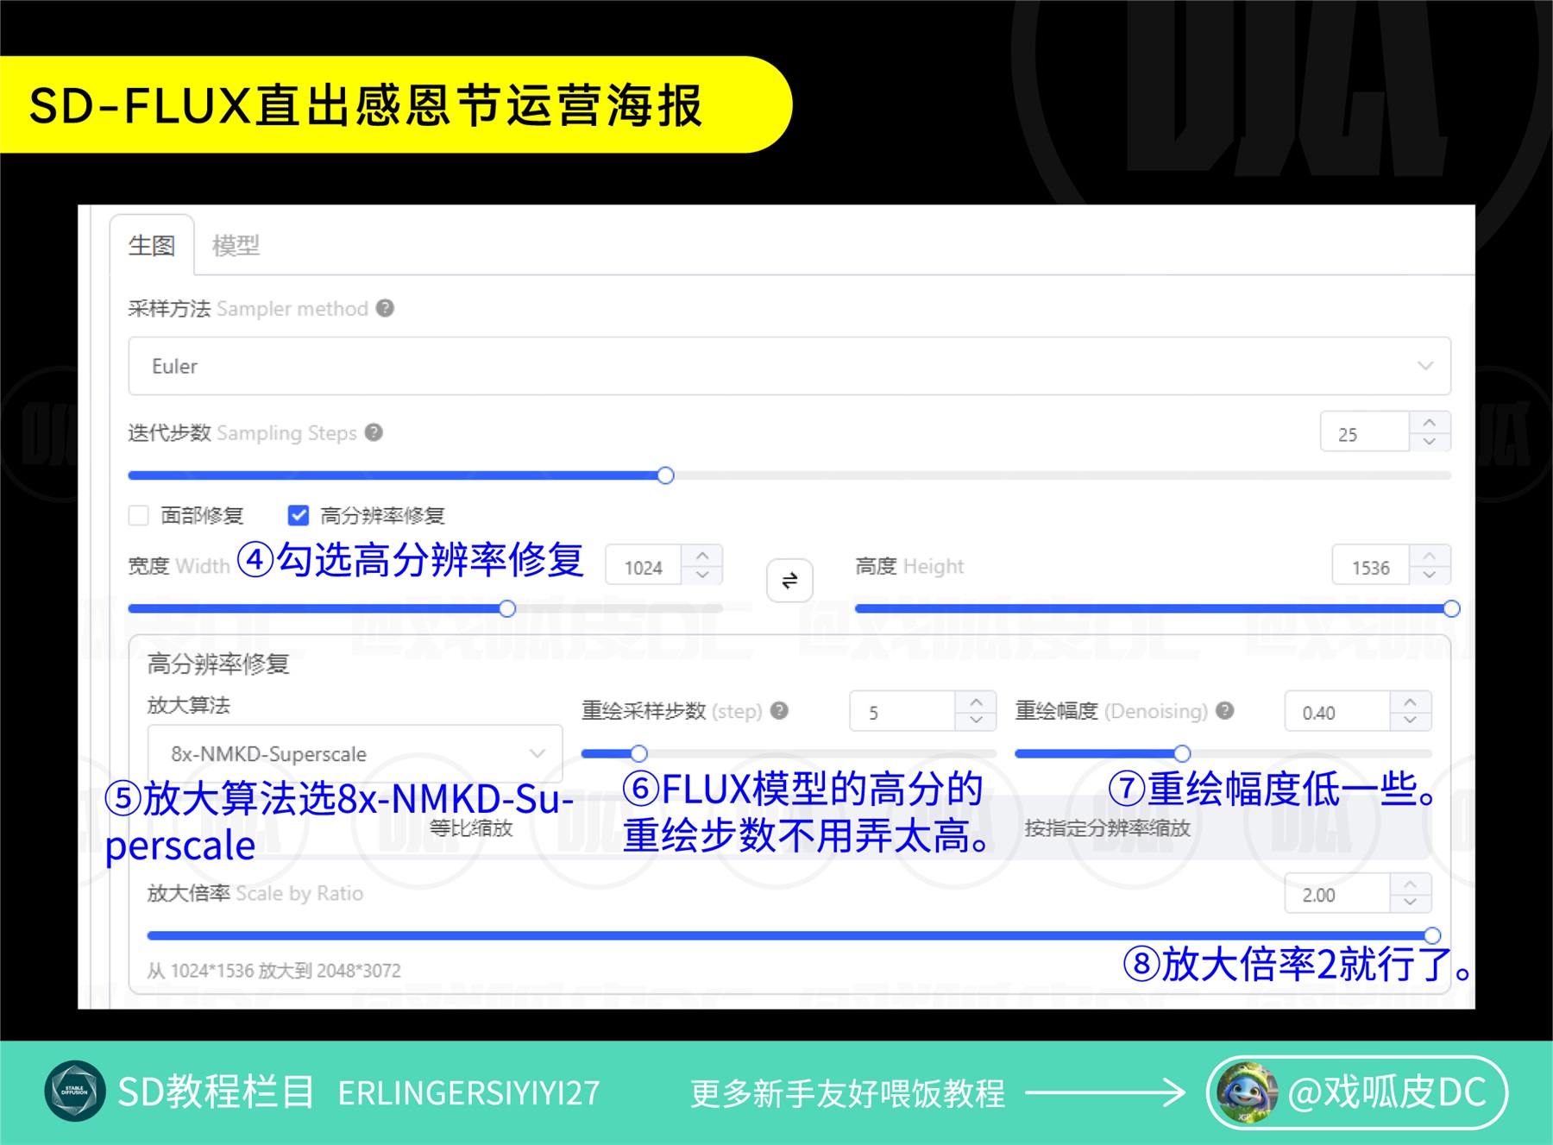Click help icon next to Denoising label
This screenshot has height=1145, width=1553.
[1224, 710]
